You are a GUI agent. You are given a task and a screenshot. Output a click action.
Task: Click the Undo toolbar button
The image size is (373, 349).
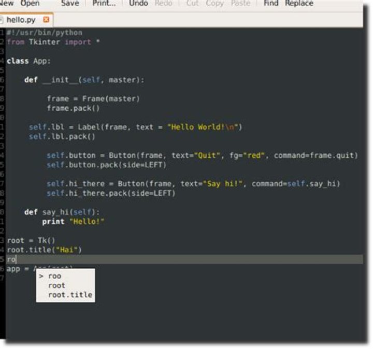click(138, 3)
